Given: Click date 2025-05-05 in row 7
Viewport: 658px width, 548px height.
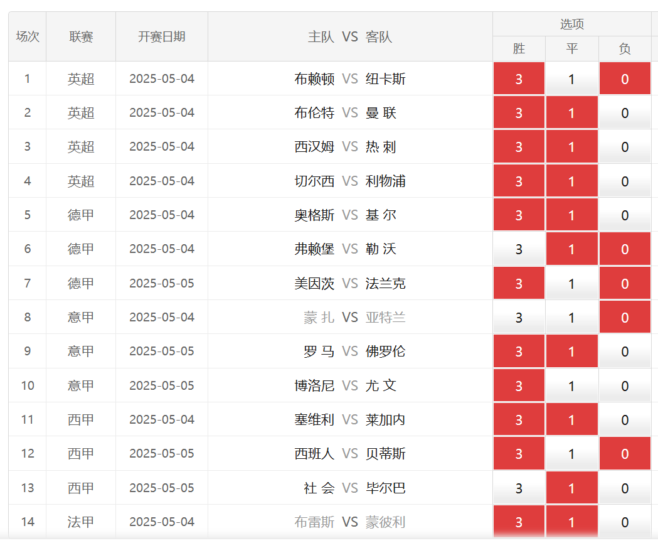Looking at the screenshot, I should click(162, 283).
